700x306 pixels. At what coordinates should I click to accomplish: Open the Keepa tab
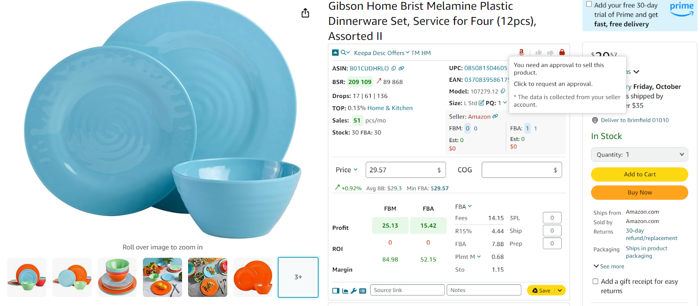coord(362,53)
